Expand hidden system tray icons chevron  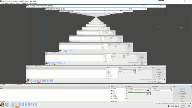point(166,106)
